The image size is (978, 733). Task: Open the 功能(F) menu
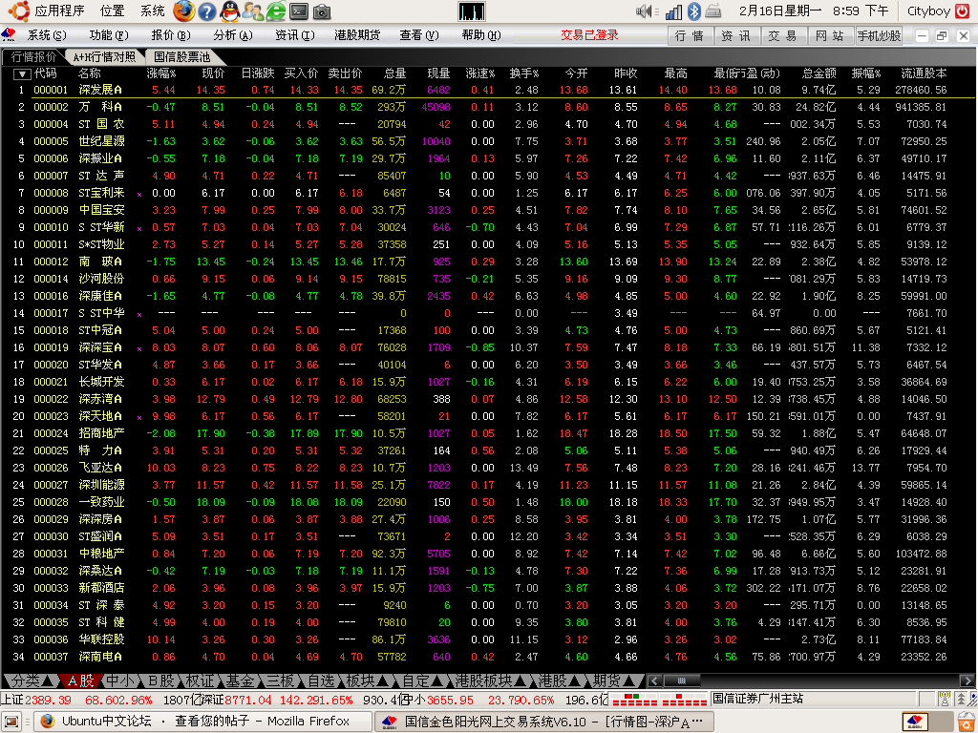109,35
